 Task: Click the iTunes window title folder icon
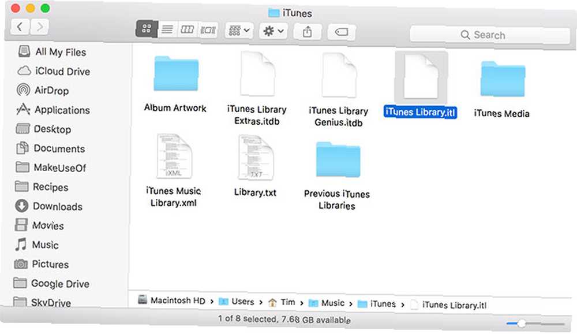pyautogui.click(x=273, y=13)
